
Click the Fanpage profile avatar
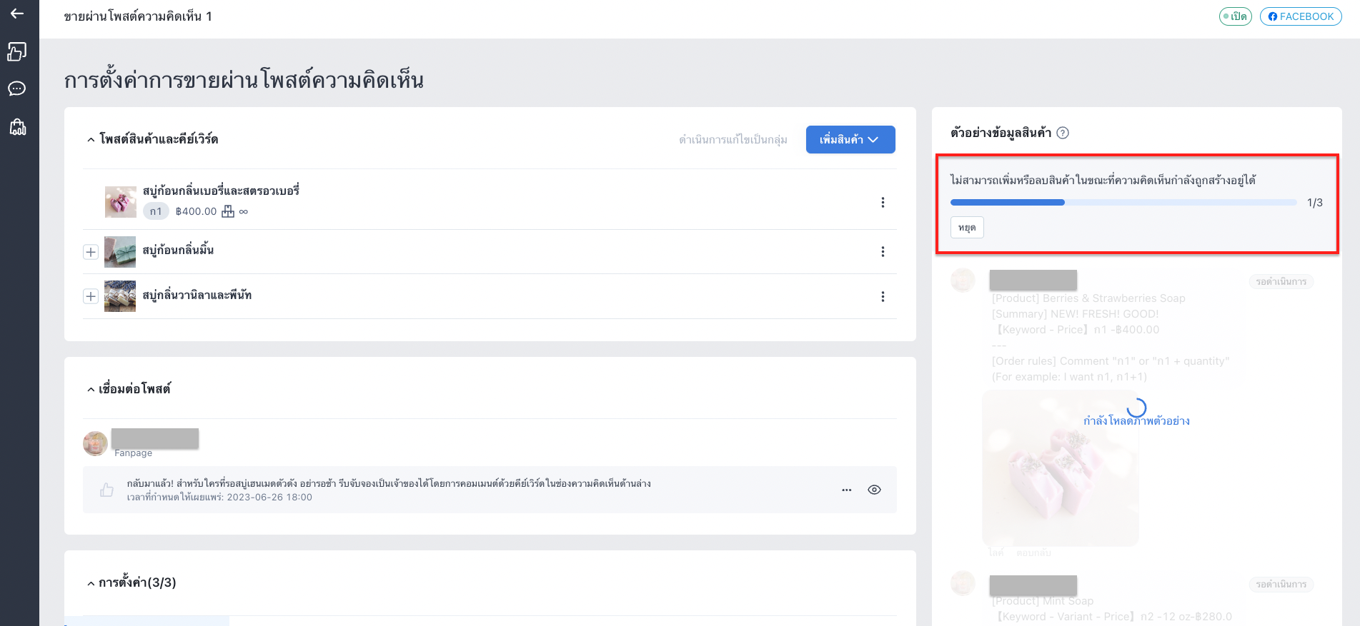(x=95, y=443)
